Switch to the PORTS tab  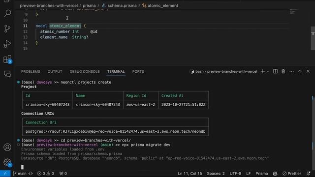click(138, 72)
